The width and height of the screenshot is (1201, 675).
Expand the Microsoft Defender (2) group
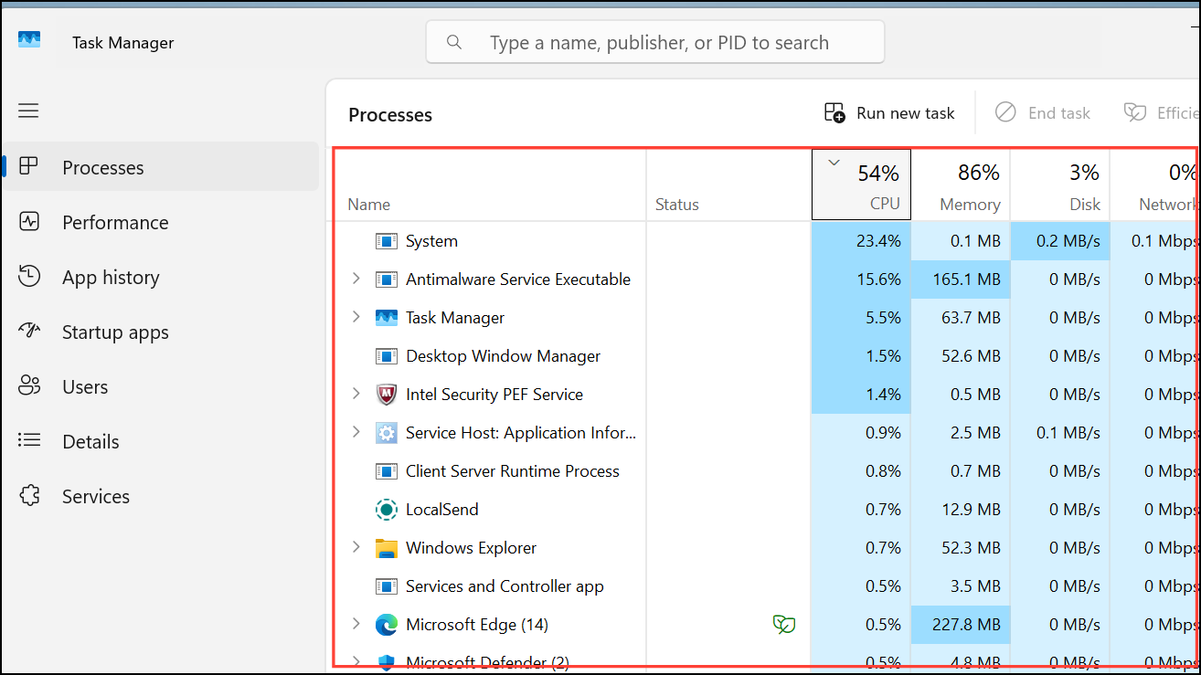356,661
